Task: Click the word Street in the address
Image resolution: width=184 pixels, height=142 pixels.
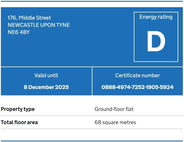Action: 43,18
